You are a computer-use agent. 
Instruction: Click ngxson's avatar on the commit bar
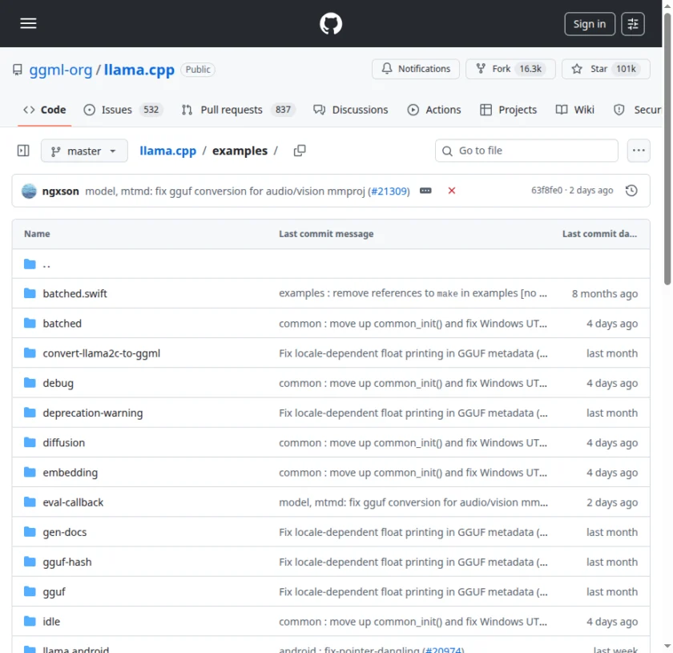29,191
